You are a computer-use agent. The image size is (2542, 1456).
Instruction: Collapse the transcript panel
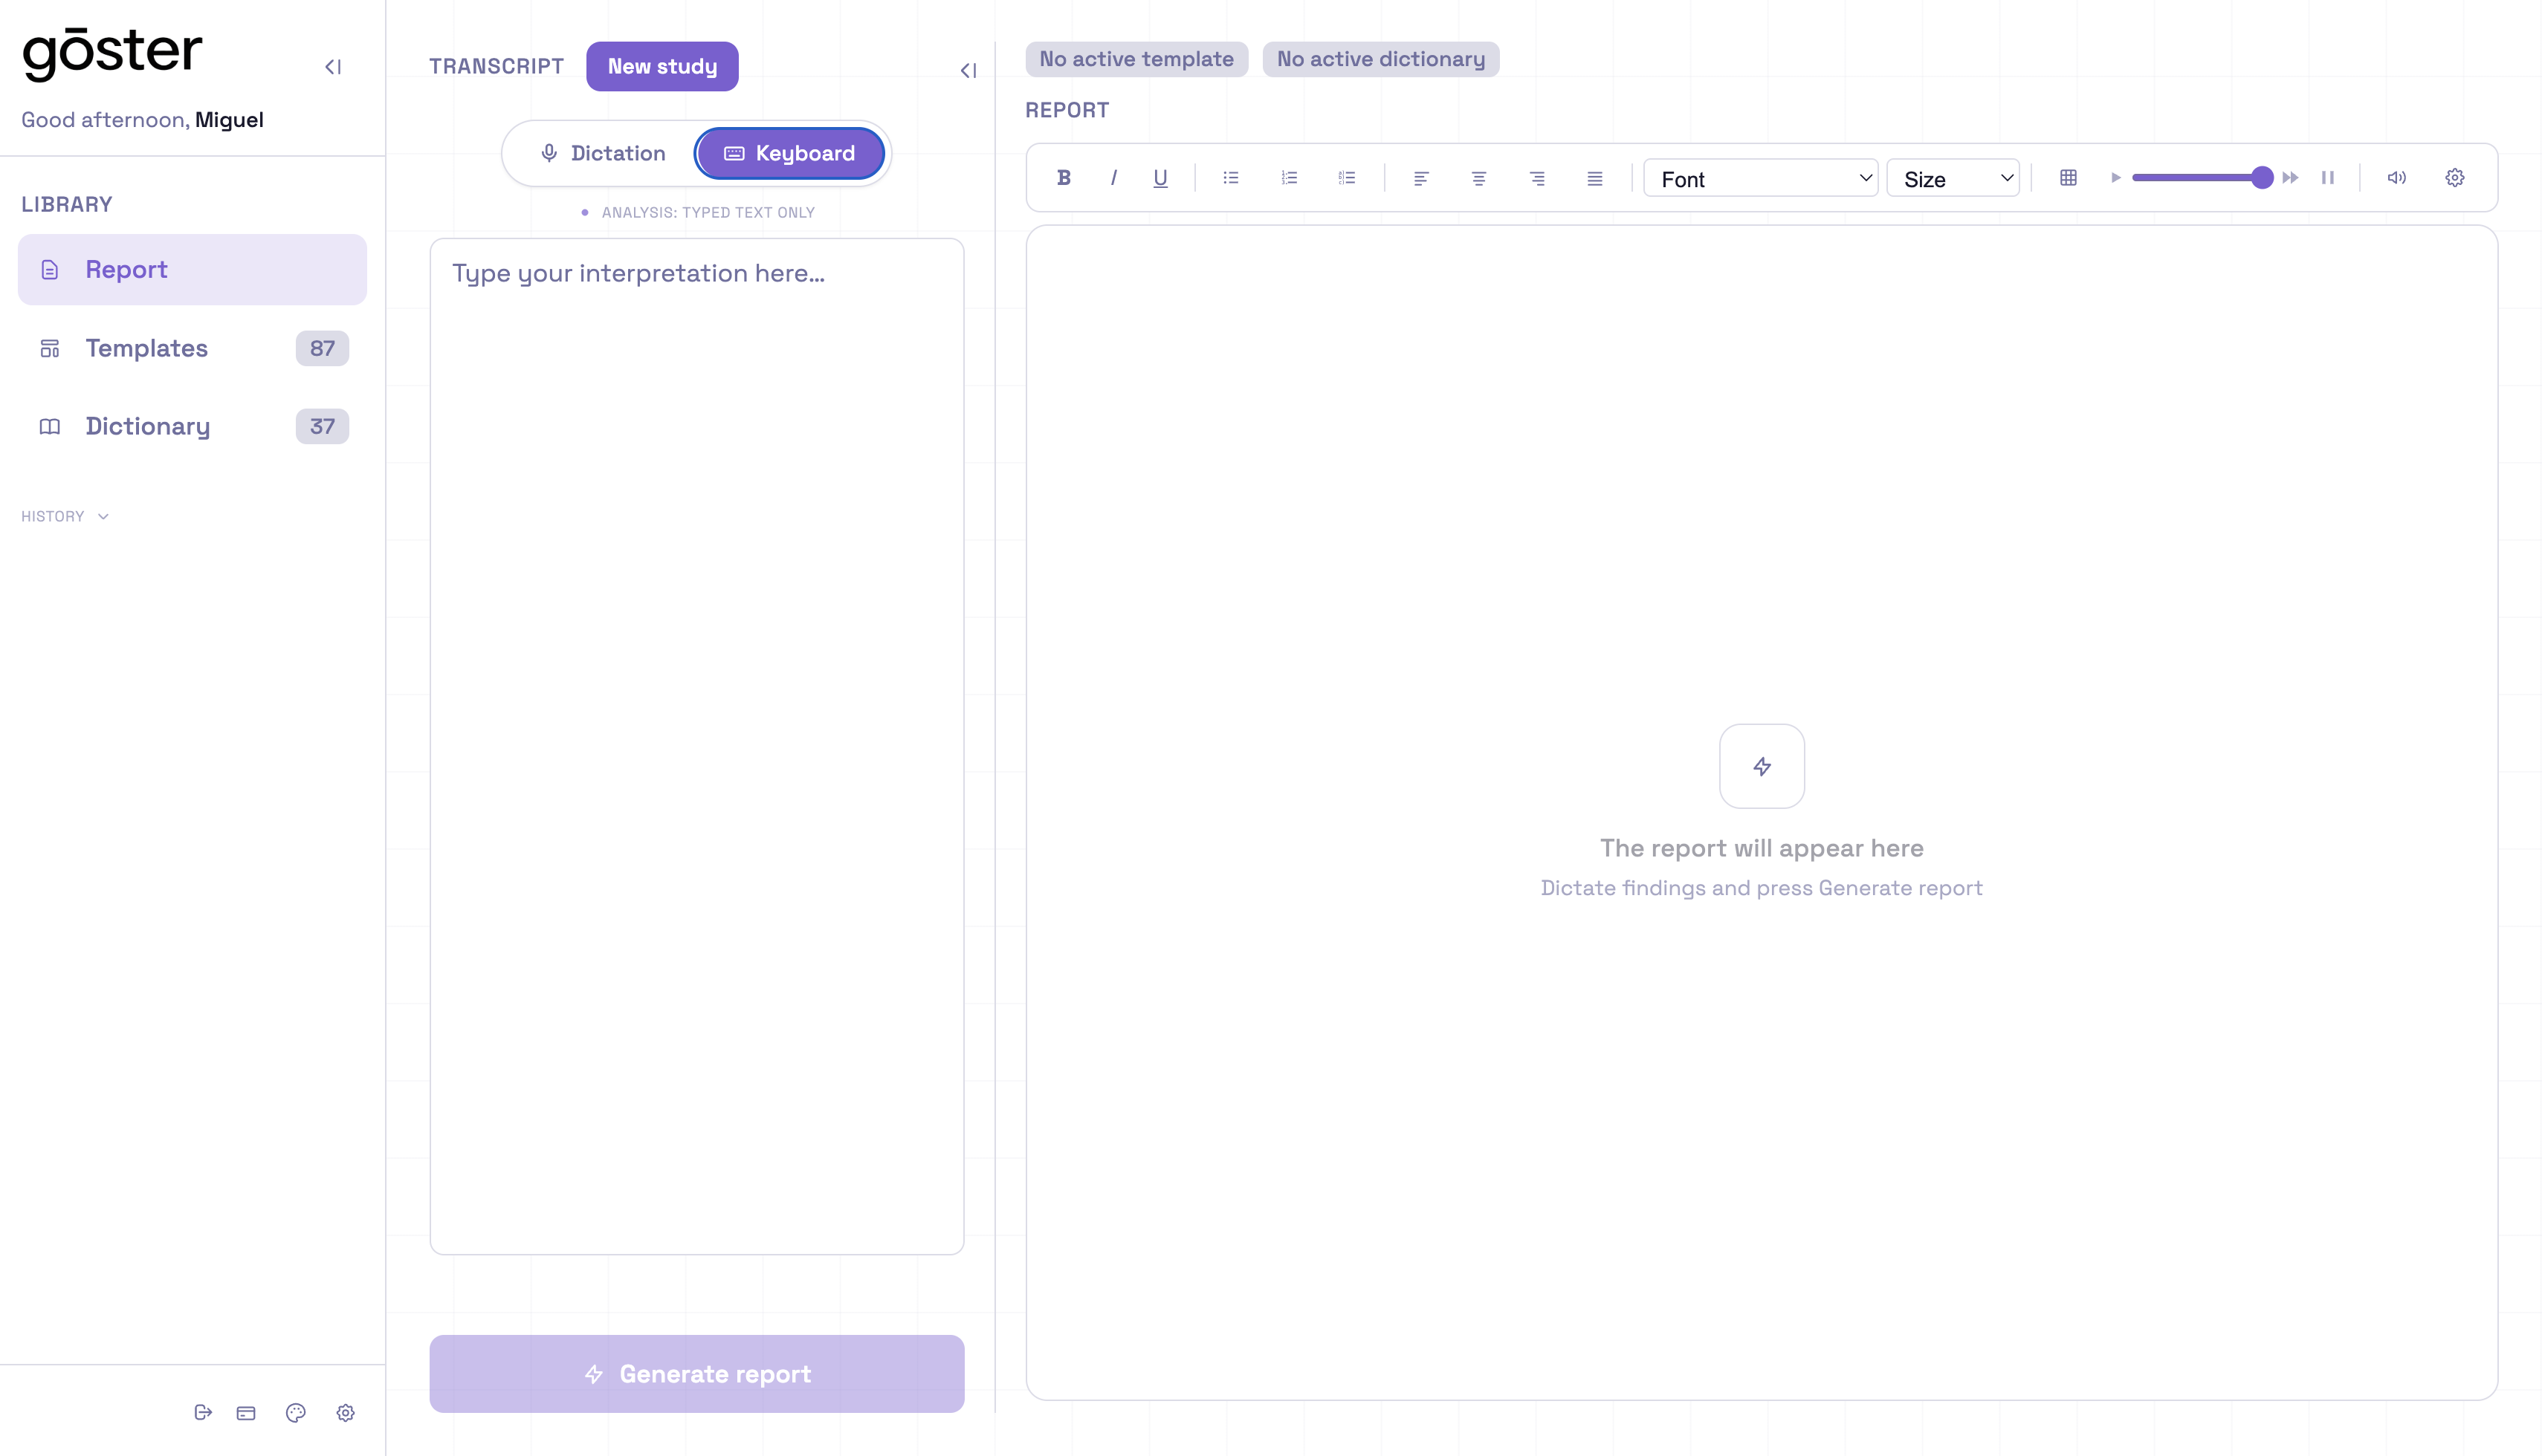click(968, 70)
